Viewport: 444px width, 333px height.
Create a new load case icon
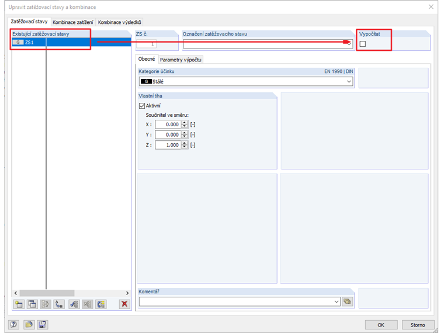coord(19,304)
